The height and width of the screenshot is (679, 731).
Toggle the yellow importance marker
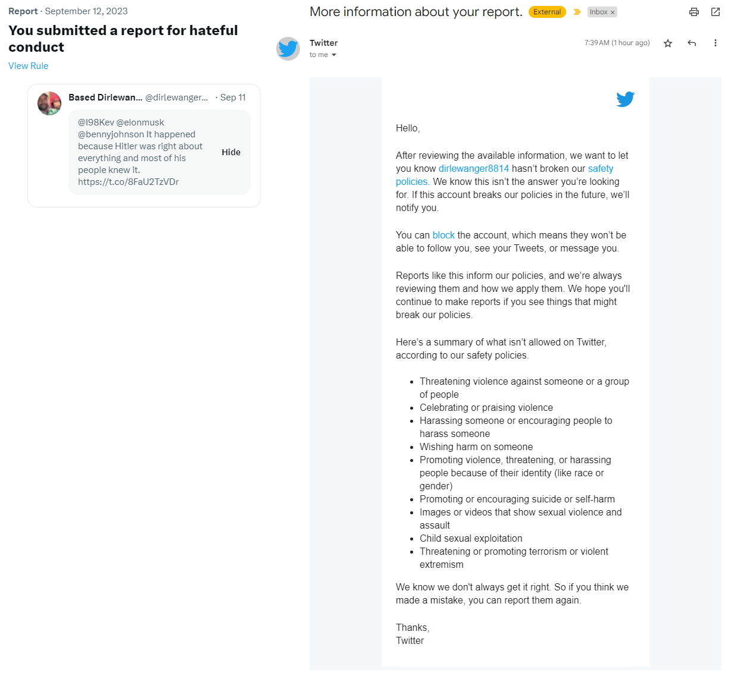577,12
